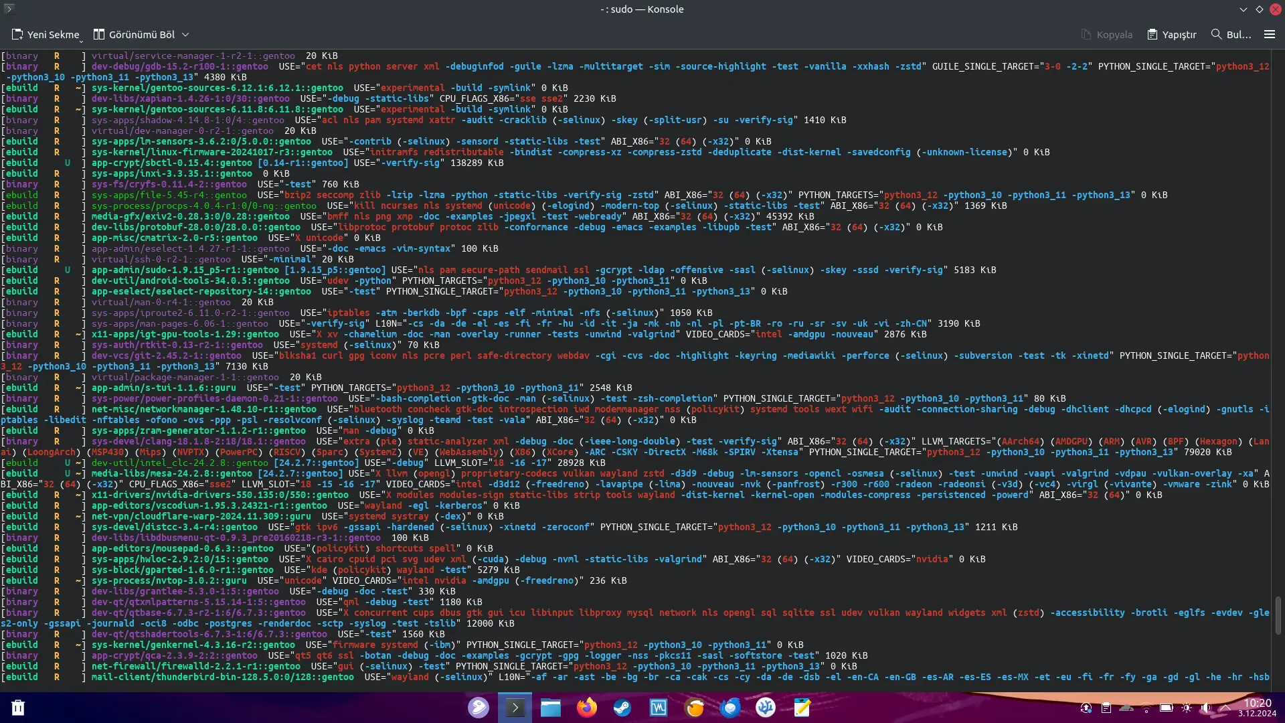The image size is (1285, 723).
Task: Click net-firewall/firewalld-2.2.1-r1::gentoo text
Action: [196, 666]
